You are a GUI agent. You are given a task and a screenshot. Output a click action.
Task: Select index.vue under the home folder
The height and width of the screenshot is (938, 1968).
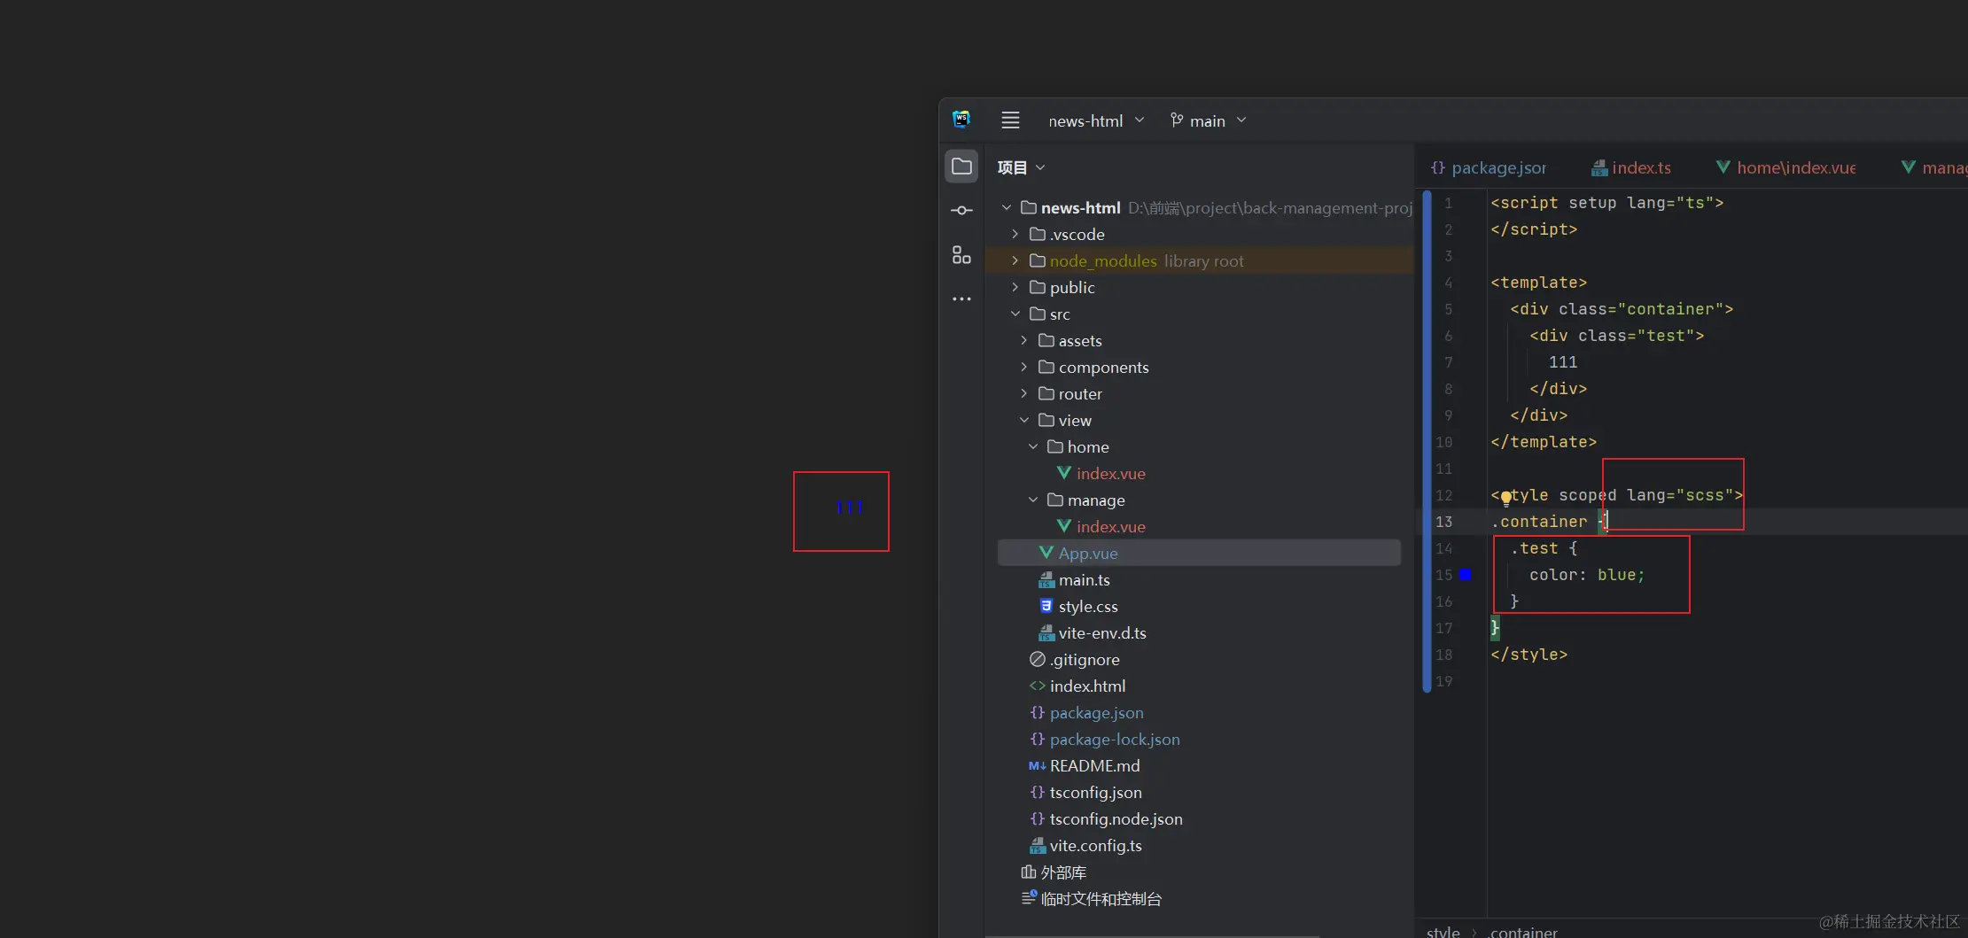[x=1101, y=474]
